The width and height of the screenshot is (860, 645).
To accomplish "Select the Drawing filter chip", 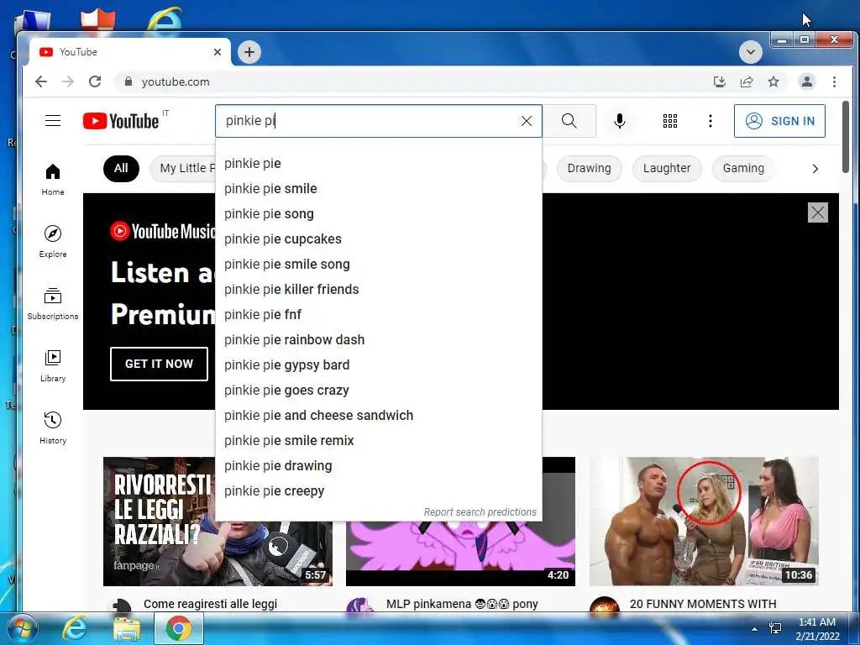I will [x=589, y=168].
